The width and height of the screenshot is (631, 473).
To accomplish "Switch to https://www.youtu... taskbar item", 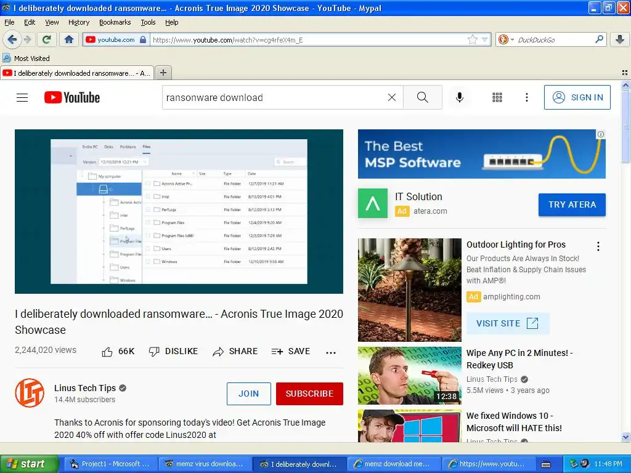I will [488, 464].
